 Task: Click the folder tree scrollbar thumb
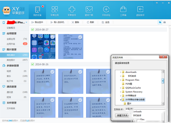(x=163, y=81)
